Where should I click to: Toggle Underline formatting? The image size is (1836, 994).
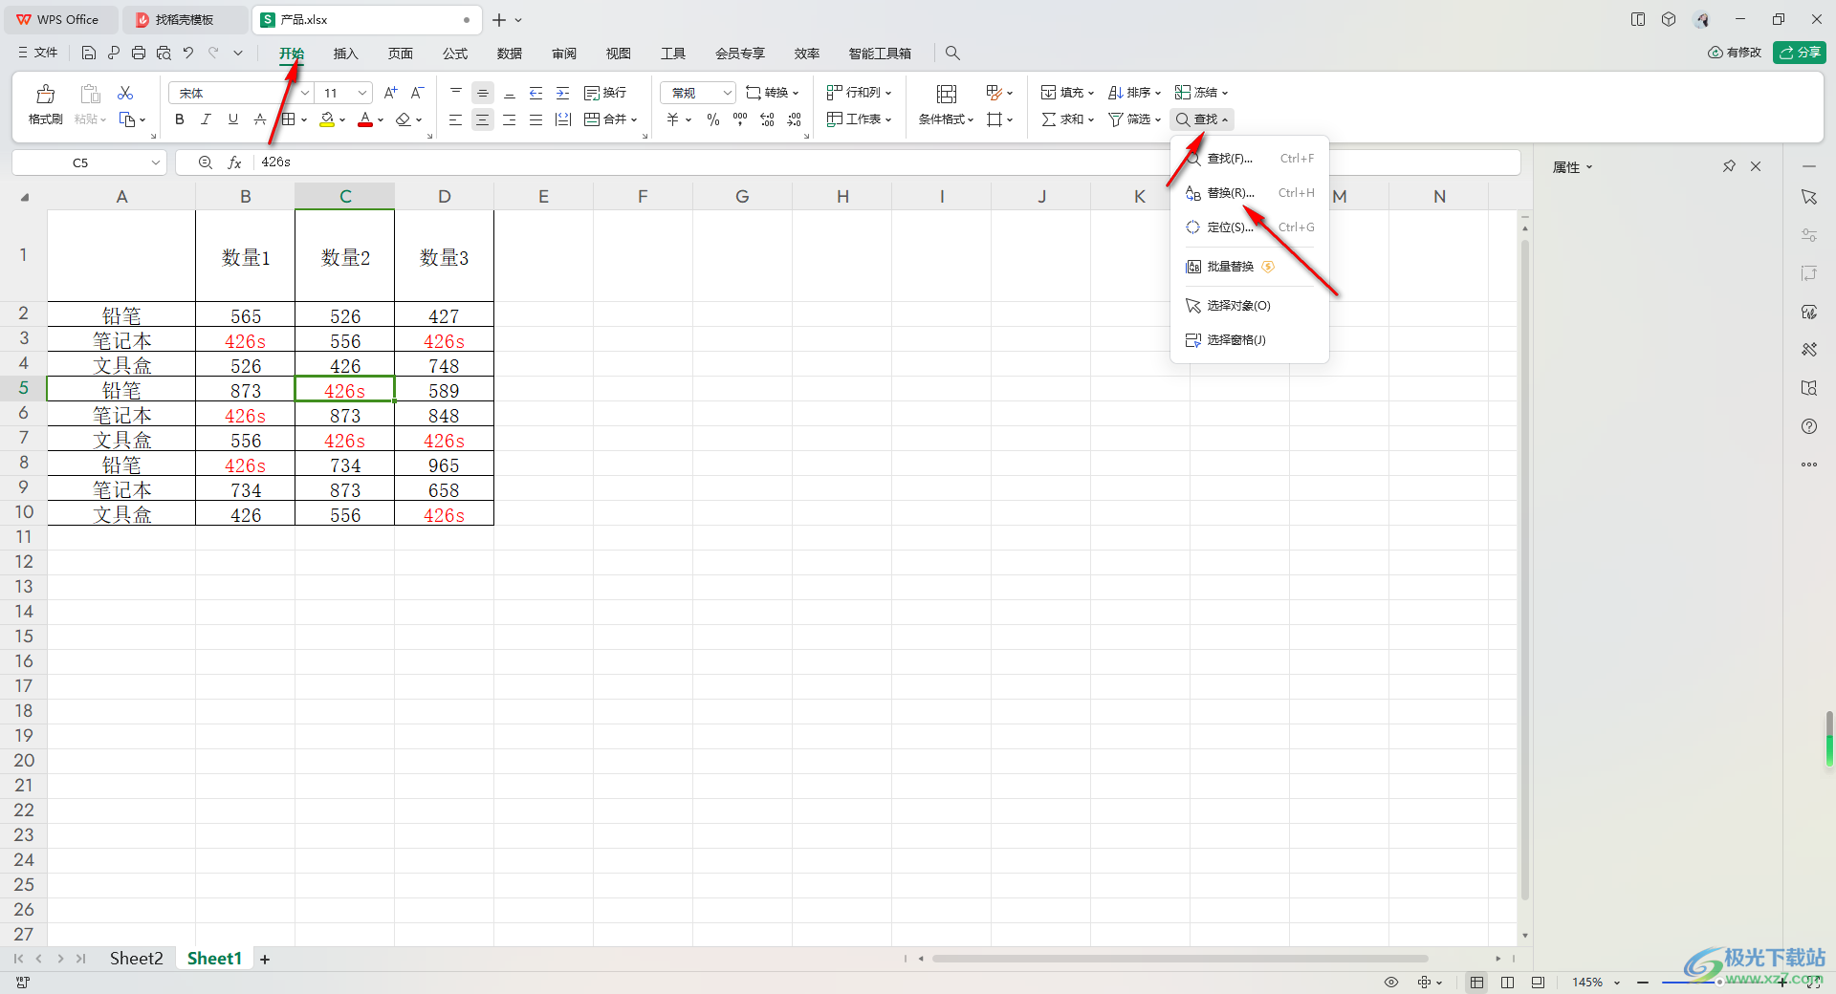(232, 119)
